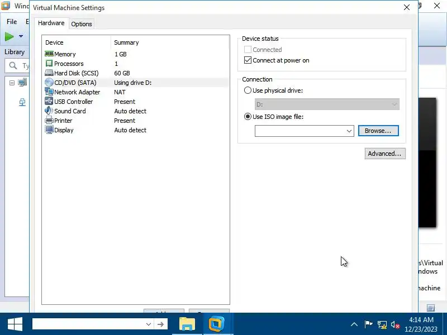Click the VMware Workstation taskbar icon

point(216,324)
